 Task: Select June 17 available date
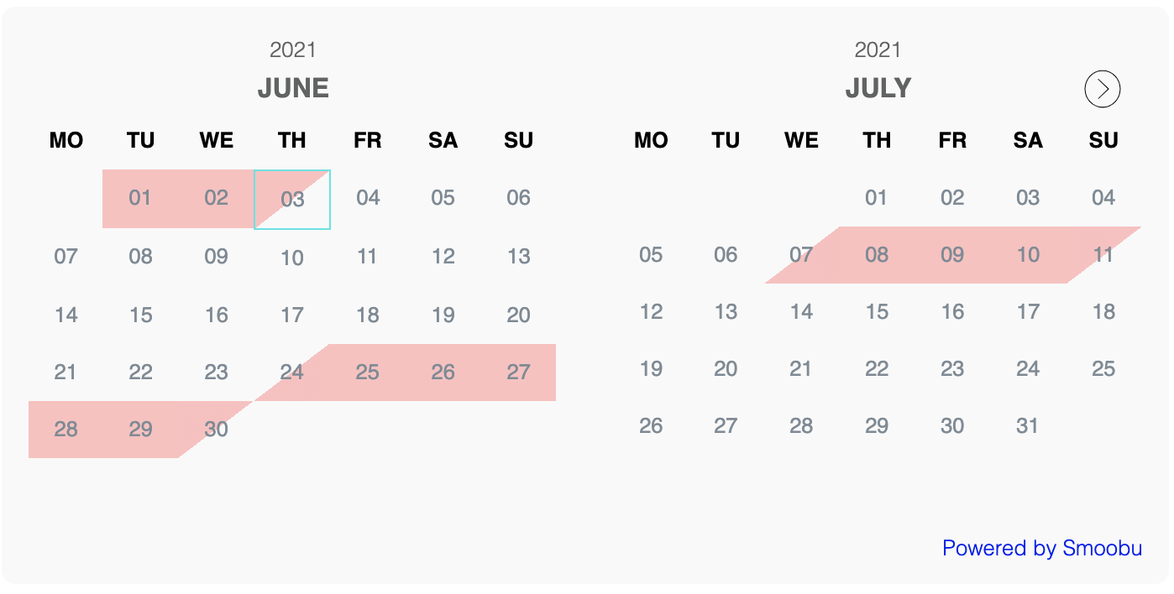292,315
